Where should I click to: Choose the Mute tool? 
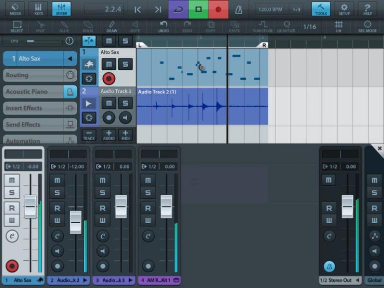pos(135,26)
